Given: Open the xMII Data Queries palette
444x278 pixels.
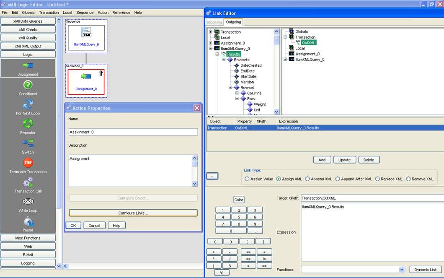Looking at the screenshot, I should [28, 21].
